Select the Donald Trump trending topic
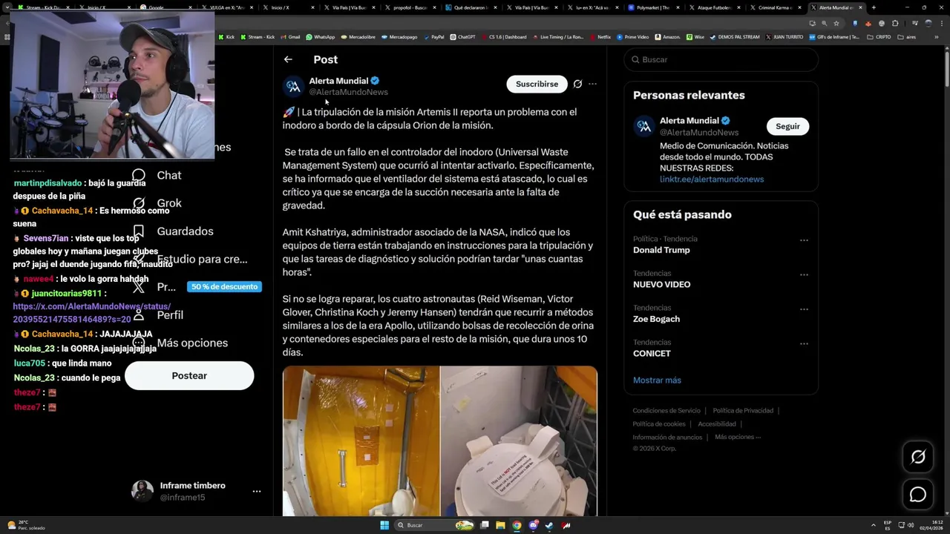950x534 pixels. tap(661, 250)
